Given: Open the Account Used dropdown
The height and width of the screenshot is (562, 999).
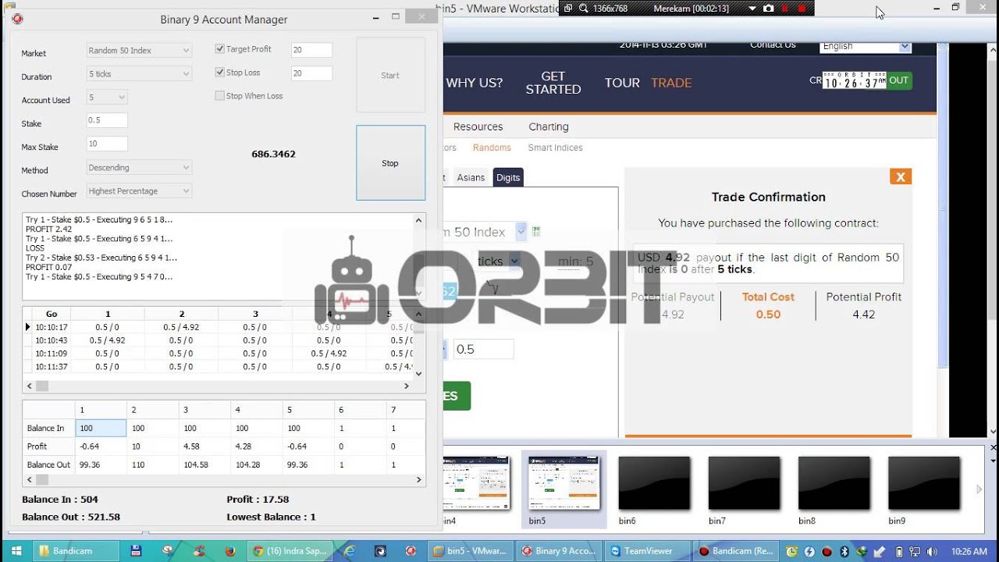Looking at the screenshot, I should click(107, 97).
